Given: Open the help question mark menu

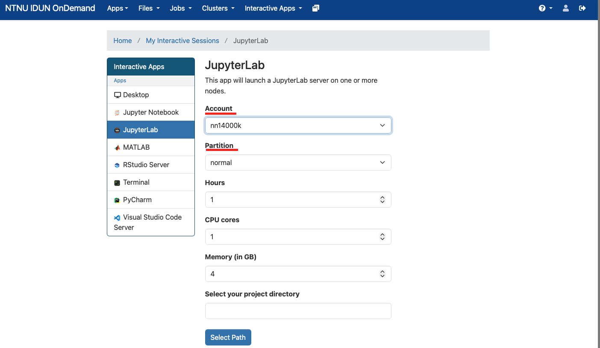Looking at the screenshot, I should tap(545, 8).
